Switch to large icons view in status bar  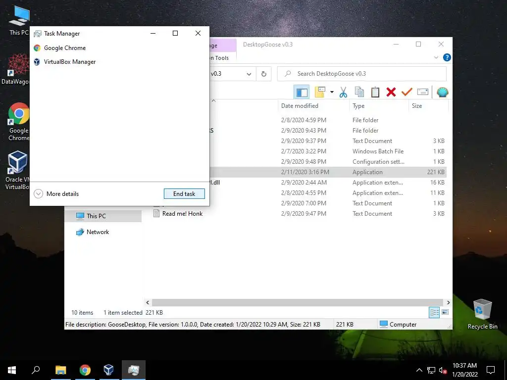pyautogui.click(x=445, y=312)
